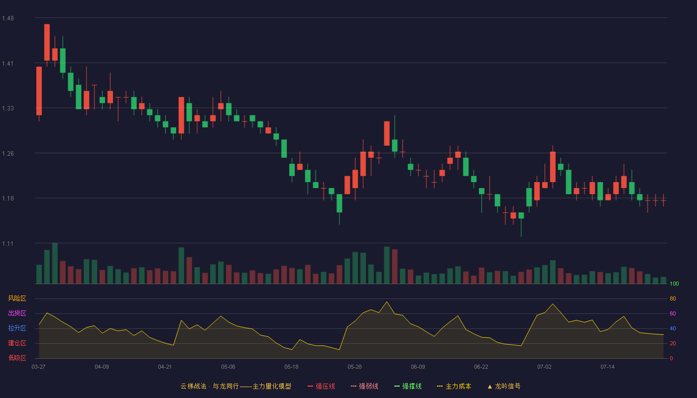697x398 pixels.
Task: Toggle the 龙吟信号 legend marker
Action: coord(504,386)
